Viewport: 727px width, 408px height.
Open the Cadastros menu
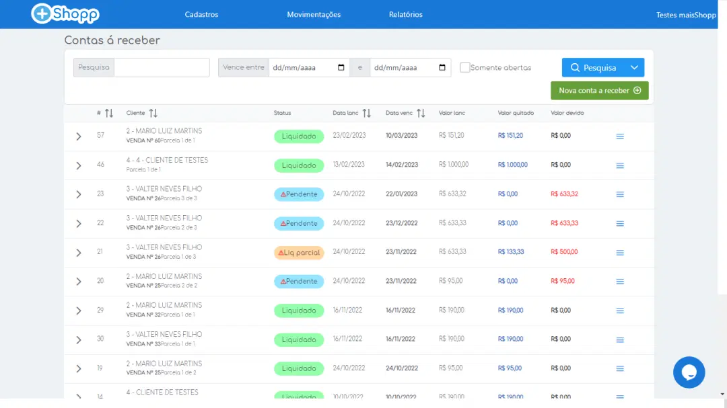pos(201,15)
